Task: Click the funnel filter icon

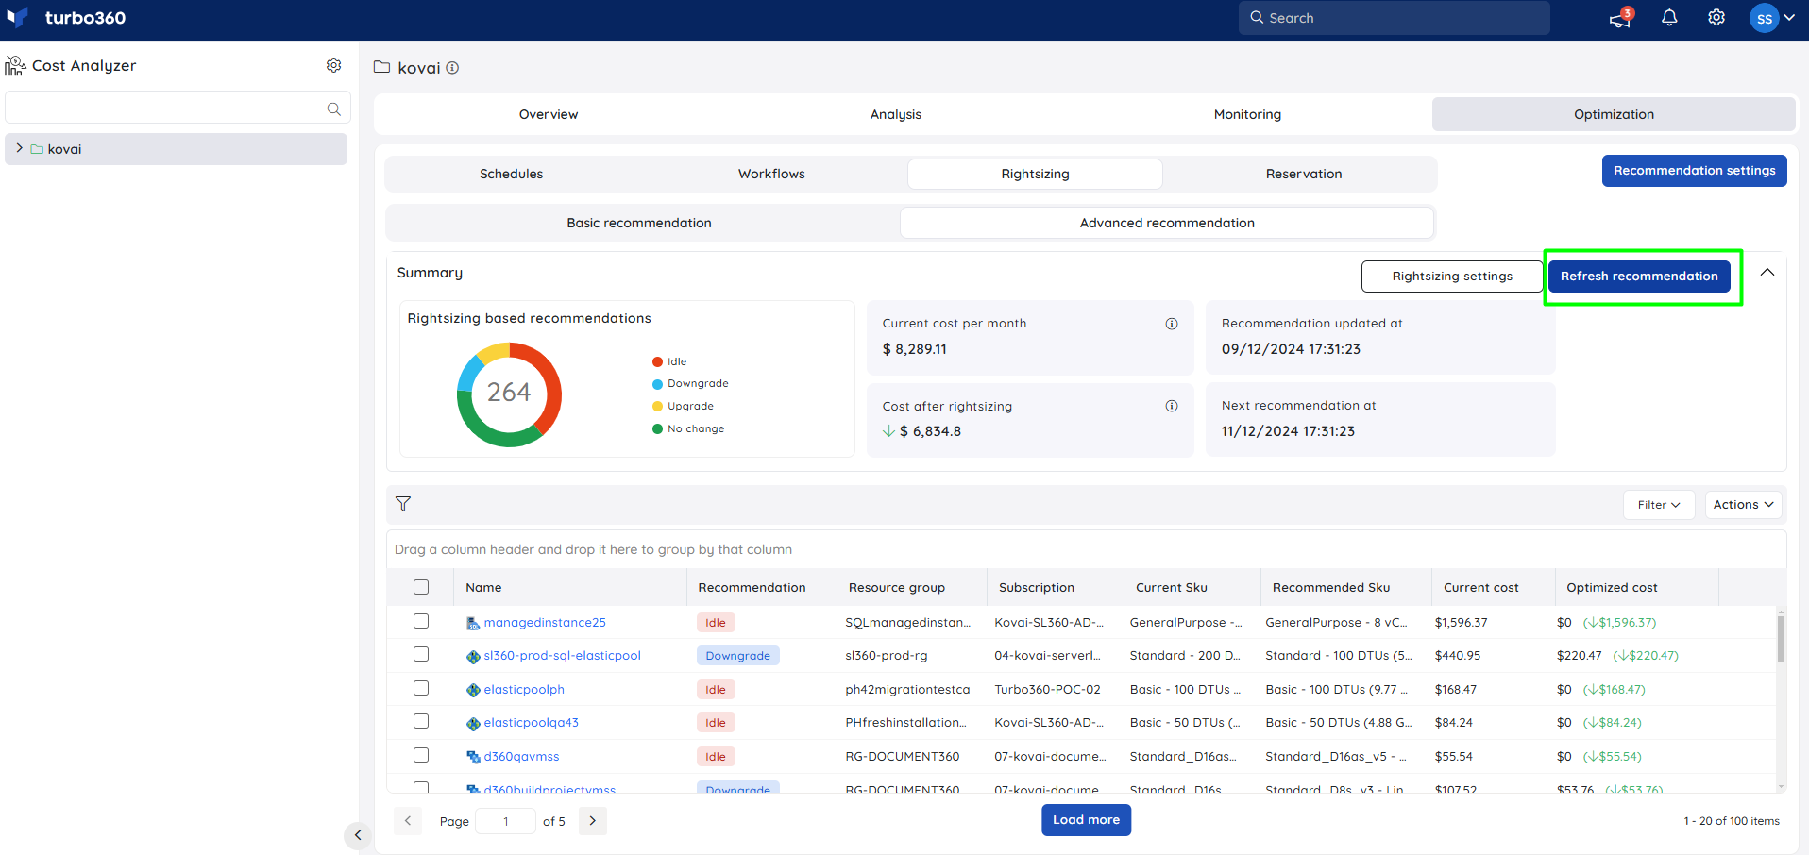Action: tap(403, 504)
